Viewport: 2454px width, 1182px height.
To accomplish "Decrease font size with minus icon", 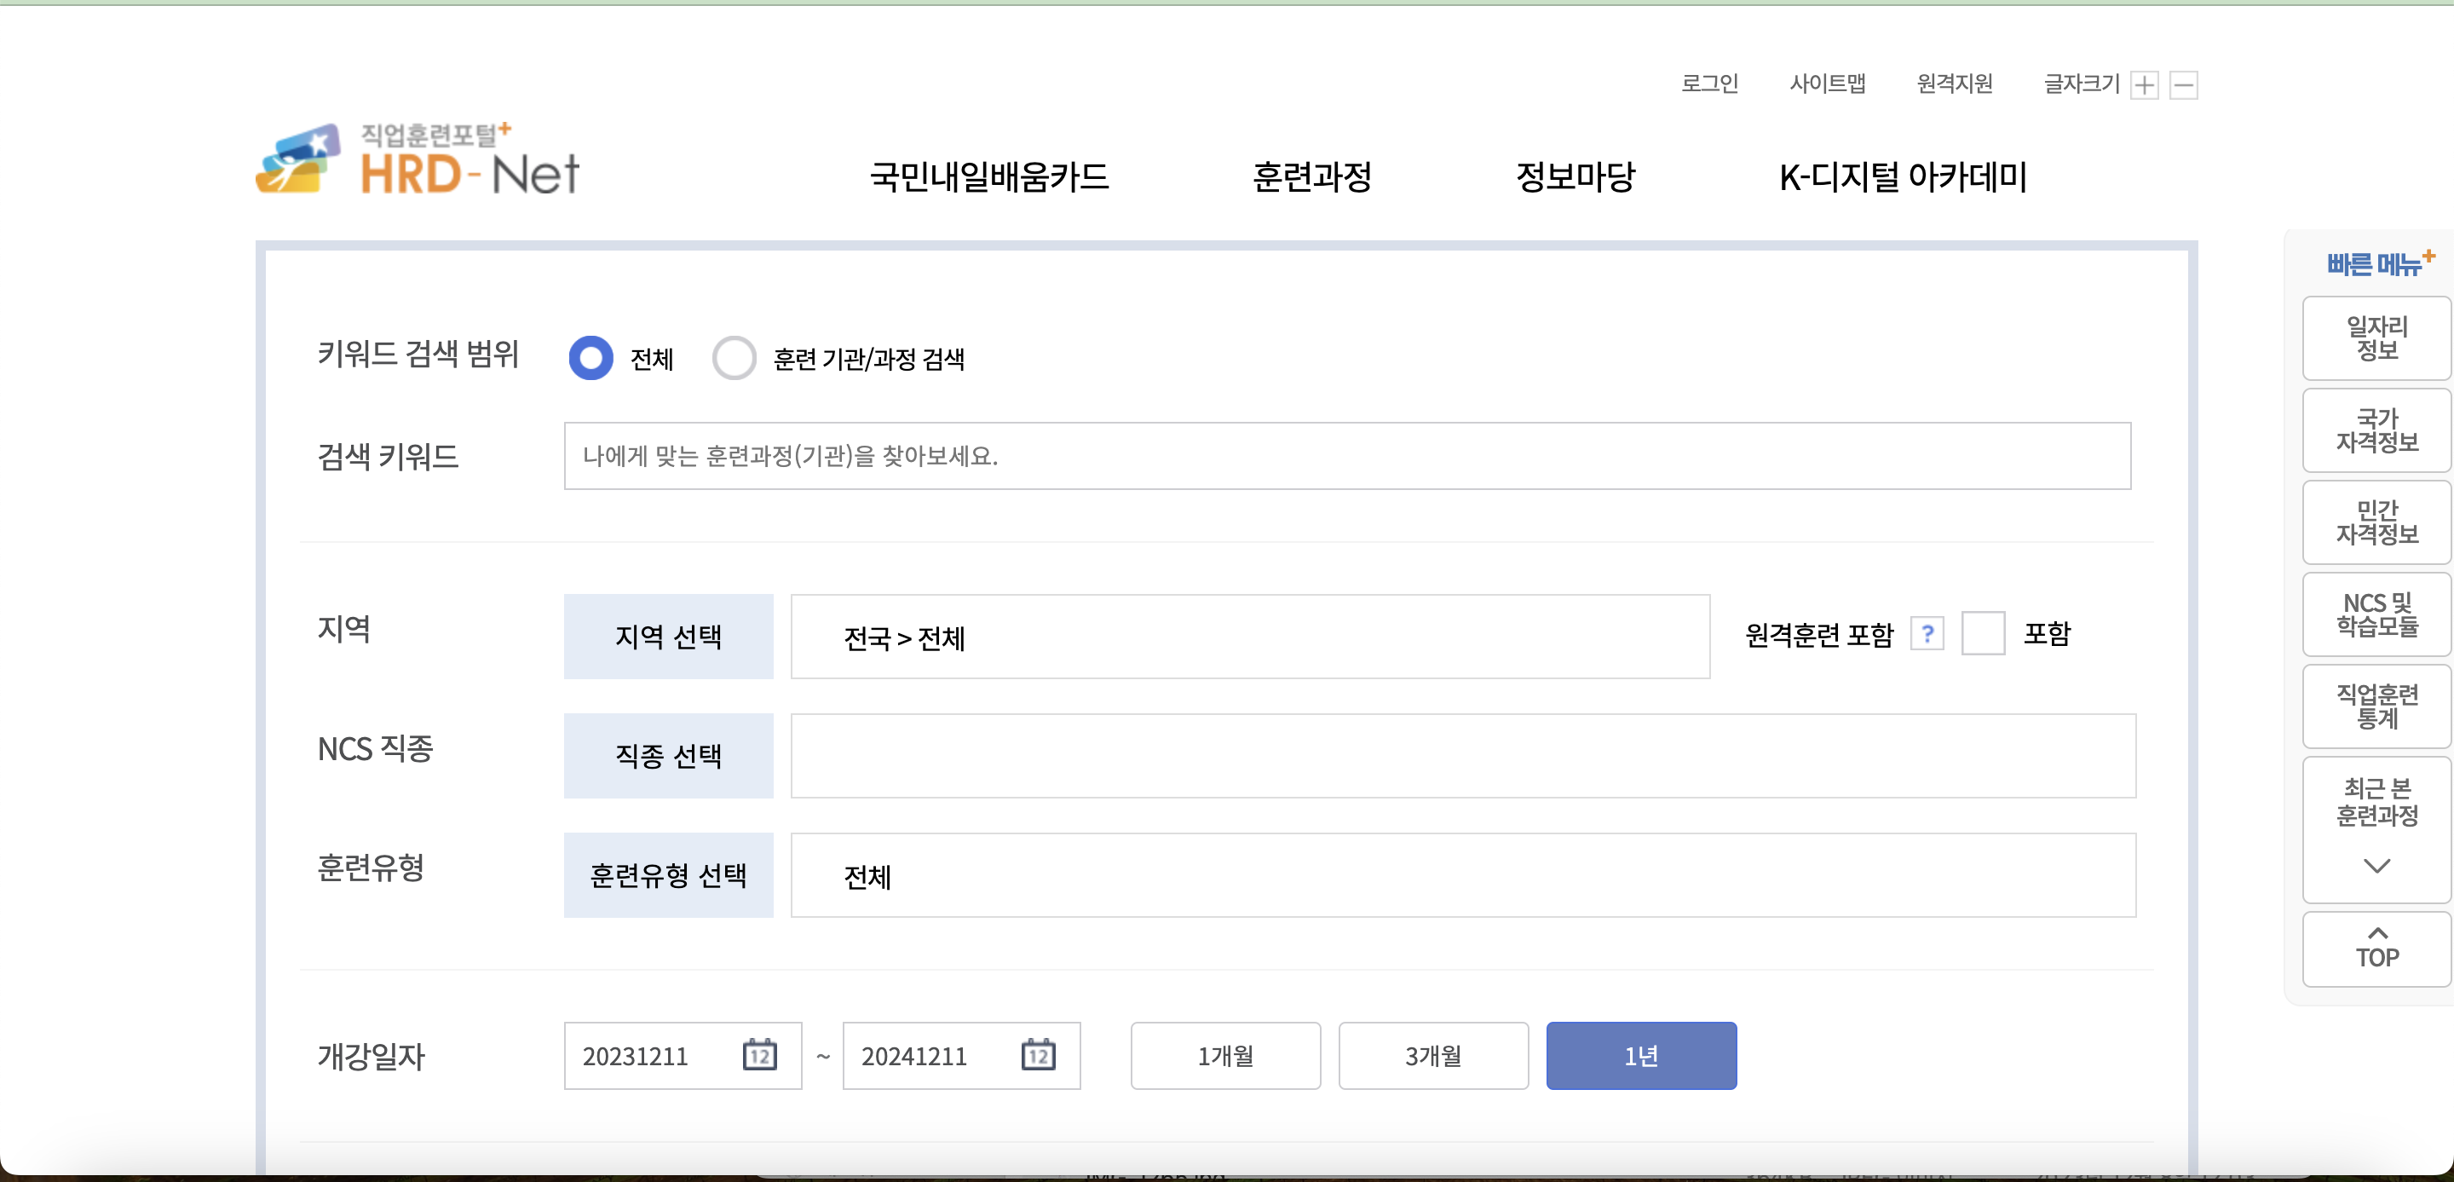I will pos(2183,84).
